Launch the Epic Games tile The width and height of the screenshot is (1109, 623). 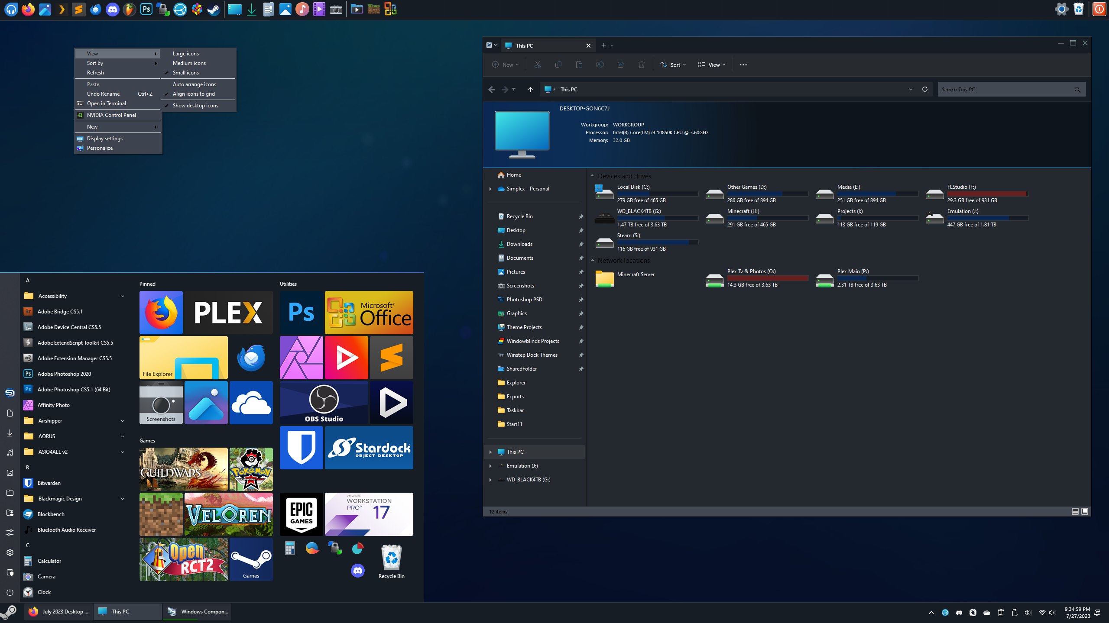301,514
